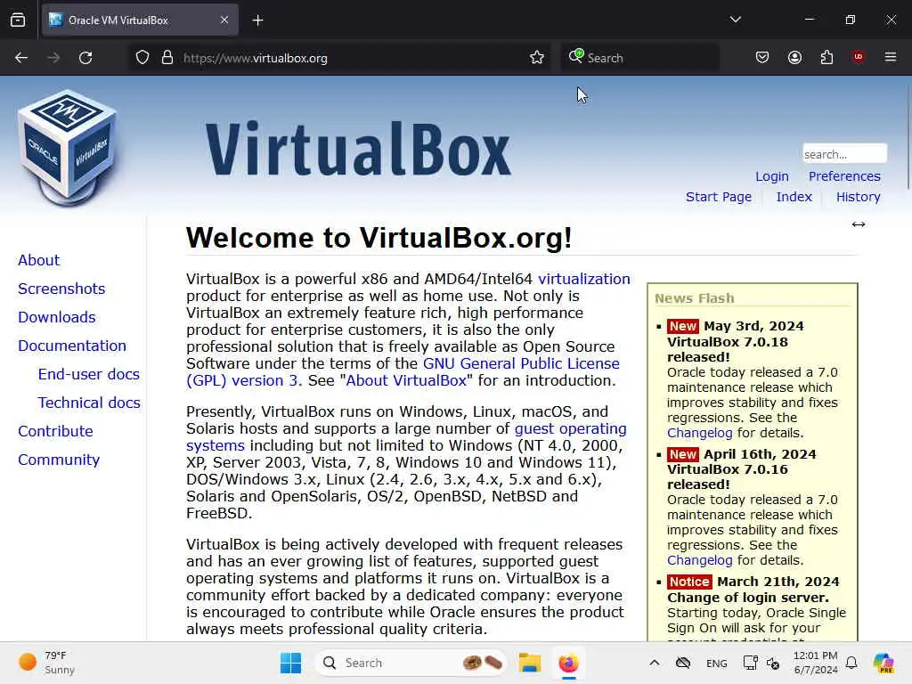
Task: Select the Oracle VM VirtualBox tab
Action: 140,20
